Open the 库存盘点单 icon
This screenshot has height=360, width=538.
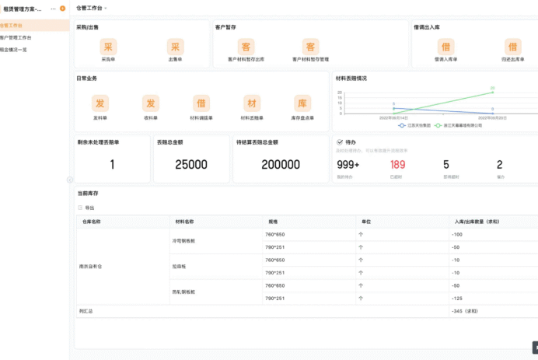pyautogui.click(x=302, y=103)
